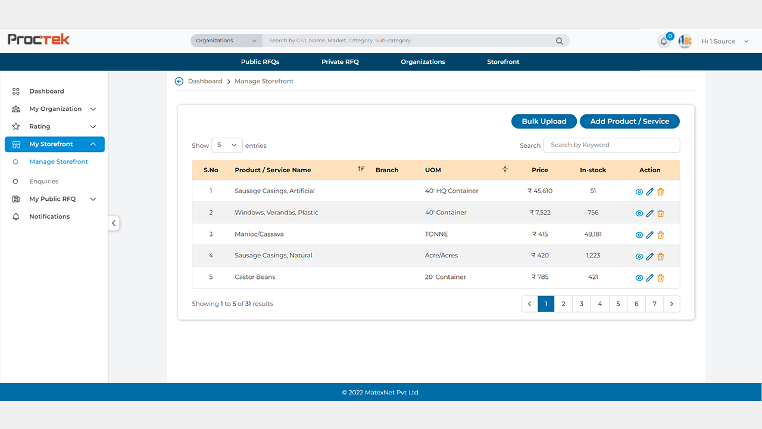762x429 pixels.
Task: Click pencil icon for Manioc/Cassava
Action: (x=649, y=235)
